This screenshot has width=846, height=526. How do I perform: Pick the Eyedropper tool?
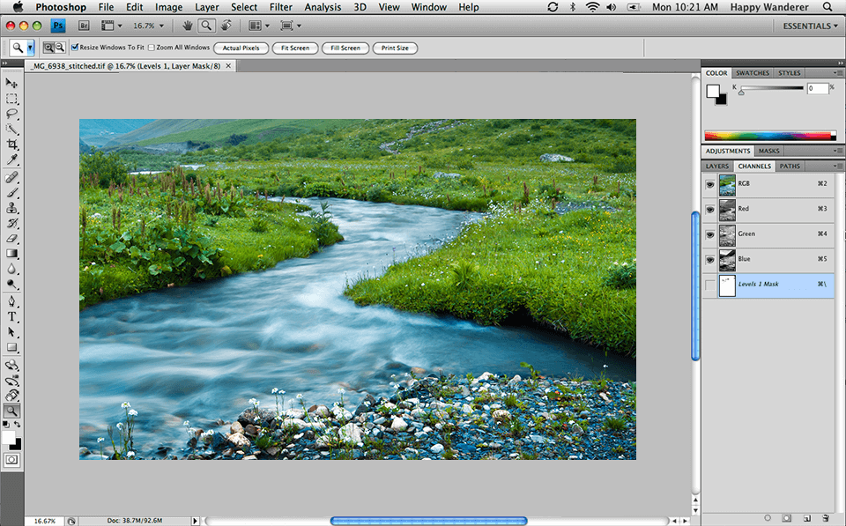[11, 160]
